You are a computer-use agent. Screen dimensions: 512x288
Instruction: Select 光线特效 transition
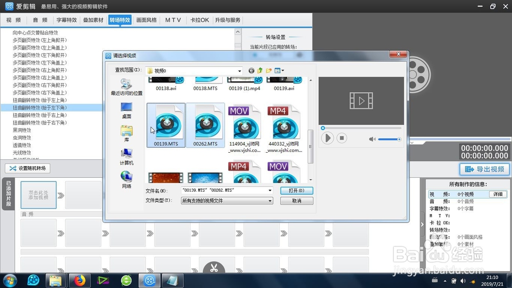pos(22,153)
